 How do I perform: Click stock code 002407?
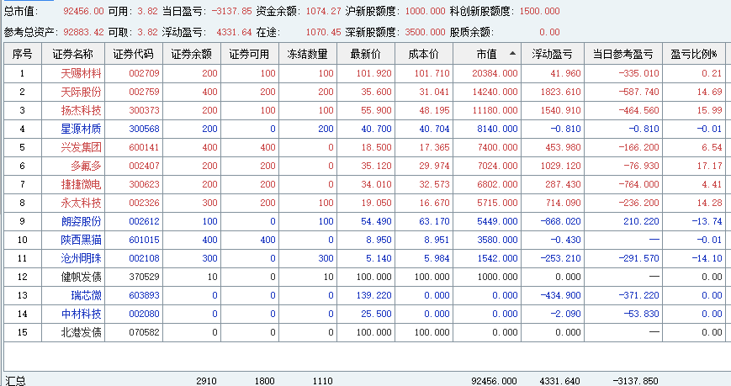pyautogui.click(x=144, y=166)
